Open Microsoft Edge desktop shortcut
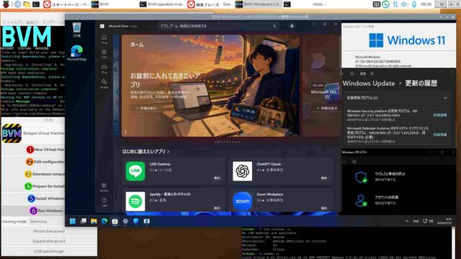Screen dimensions: 461x259 (x=77, y=53)
